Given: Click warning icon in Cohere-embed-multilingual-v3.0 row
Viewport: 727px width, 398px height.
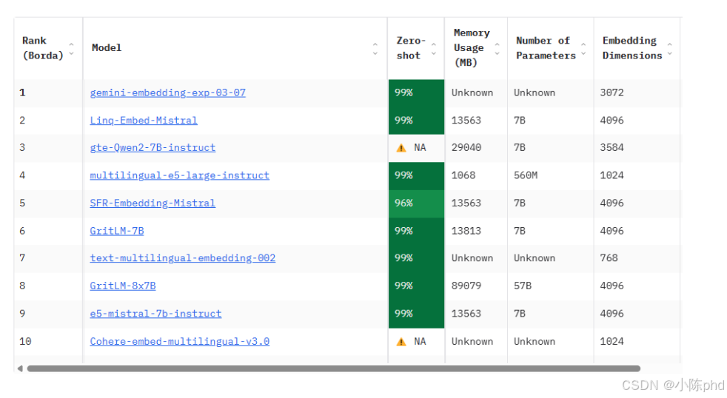Looking at the screenshot, I should click(x=401, y=342).
